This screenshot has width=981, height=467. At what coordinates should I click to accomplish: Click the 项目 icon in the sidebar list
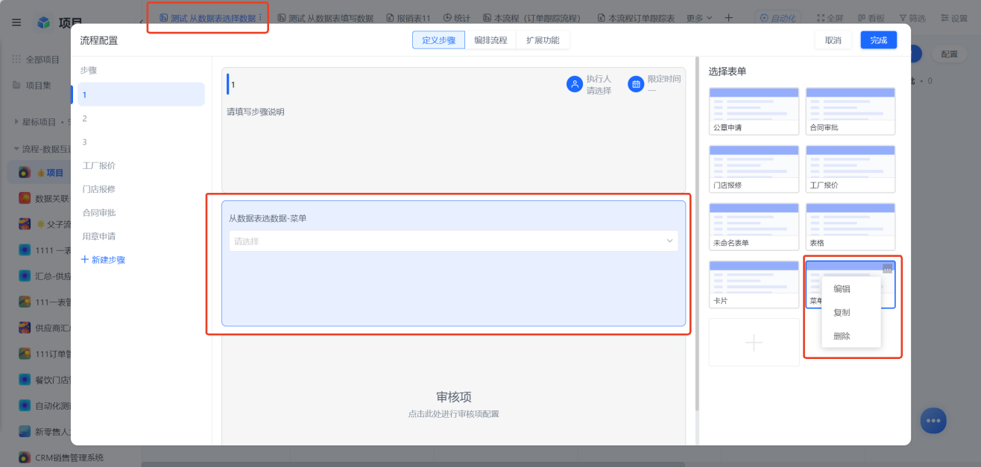(x=25, y=172)
